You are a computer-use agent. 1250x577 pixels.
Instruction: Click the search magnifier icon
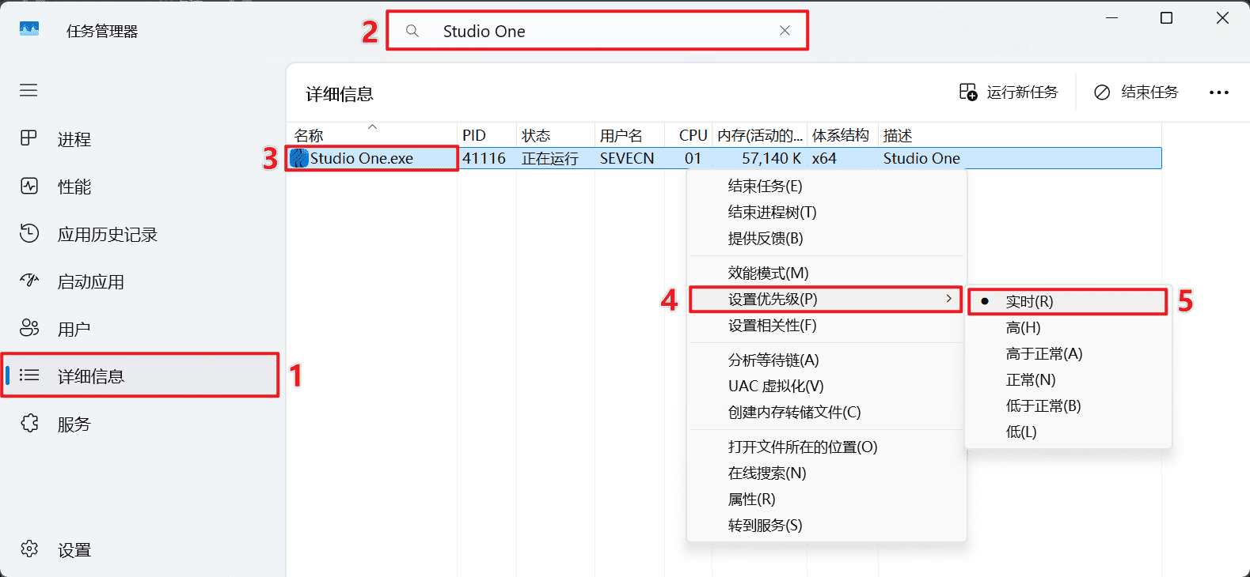pos(412,31)
